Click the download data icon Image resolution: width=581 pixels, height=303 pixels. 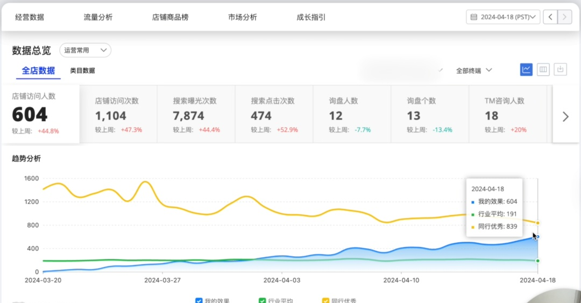pyautogui.click(x=560, y=69)
